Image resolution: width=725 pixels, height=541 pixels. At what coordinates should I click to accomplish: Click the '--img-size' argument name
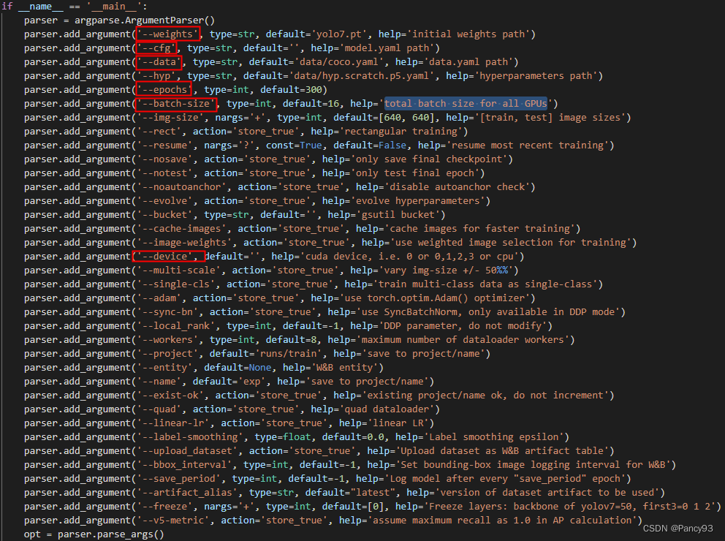click(x=170, y=118)
